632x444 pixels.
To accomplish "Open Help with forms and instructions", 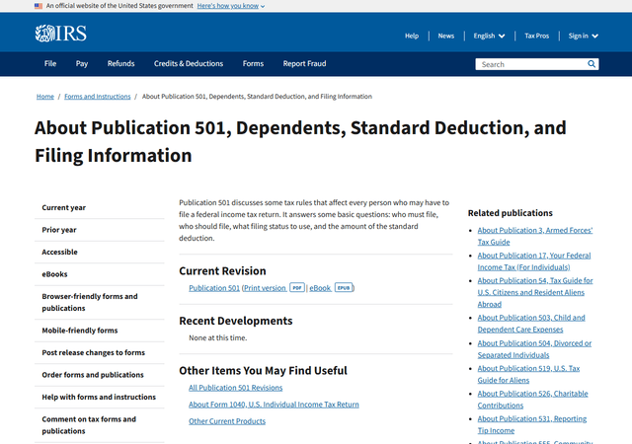I will pos(100,397).
